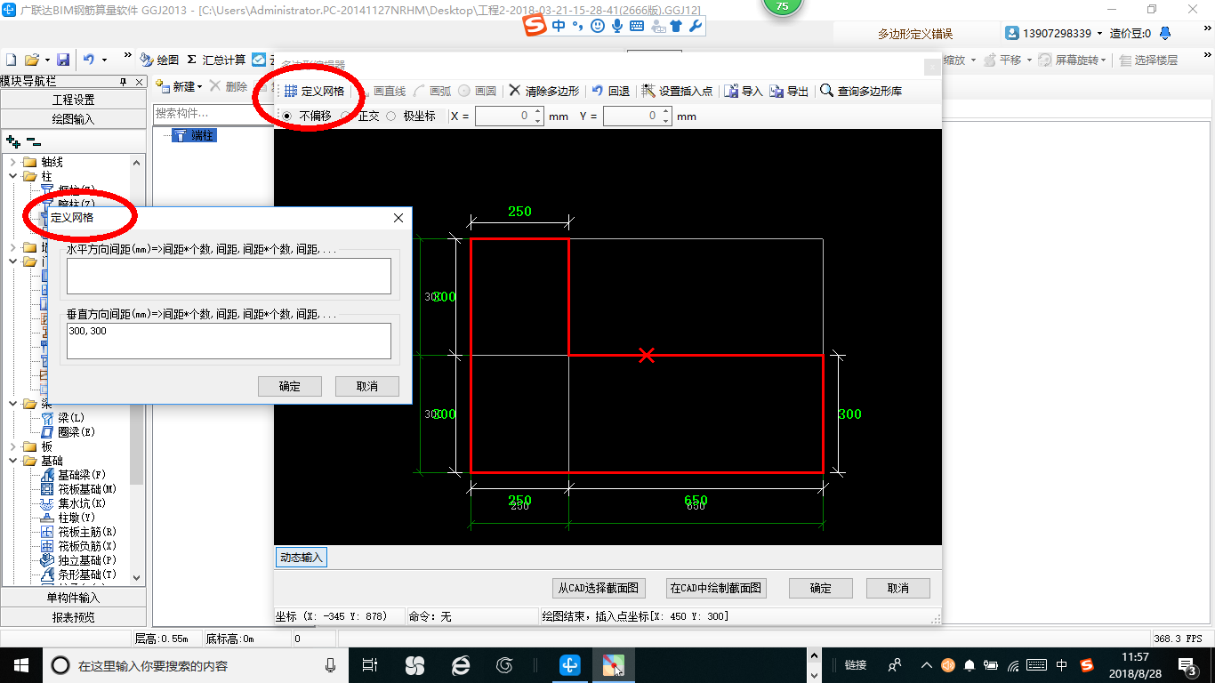The image size is (1215, 683).
Task: Click 垂直方向间距 field containing 300,300
Action: click(x=229, y=341)
